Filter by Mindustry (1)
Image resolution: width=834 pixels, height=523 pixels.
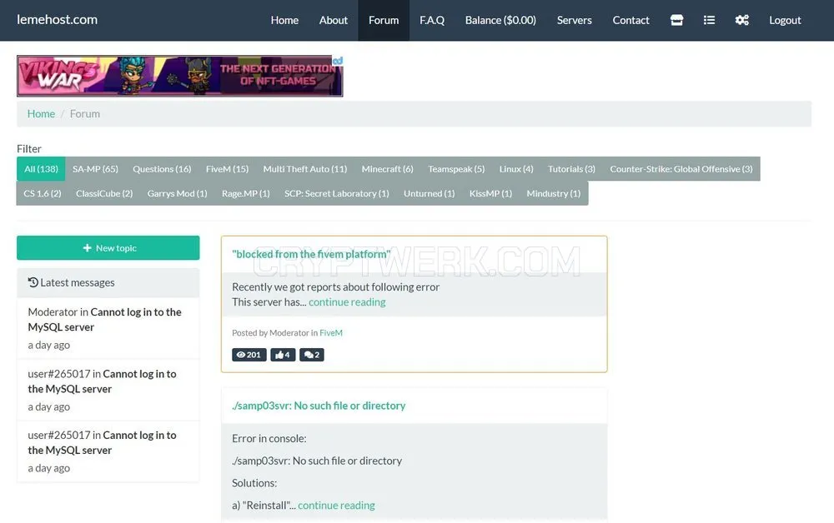pos(554,193)
